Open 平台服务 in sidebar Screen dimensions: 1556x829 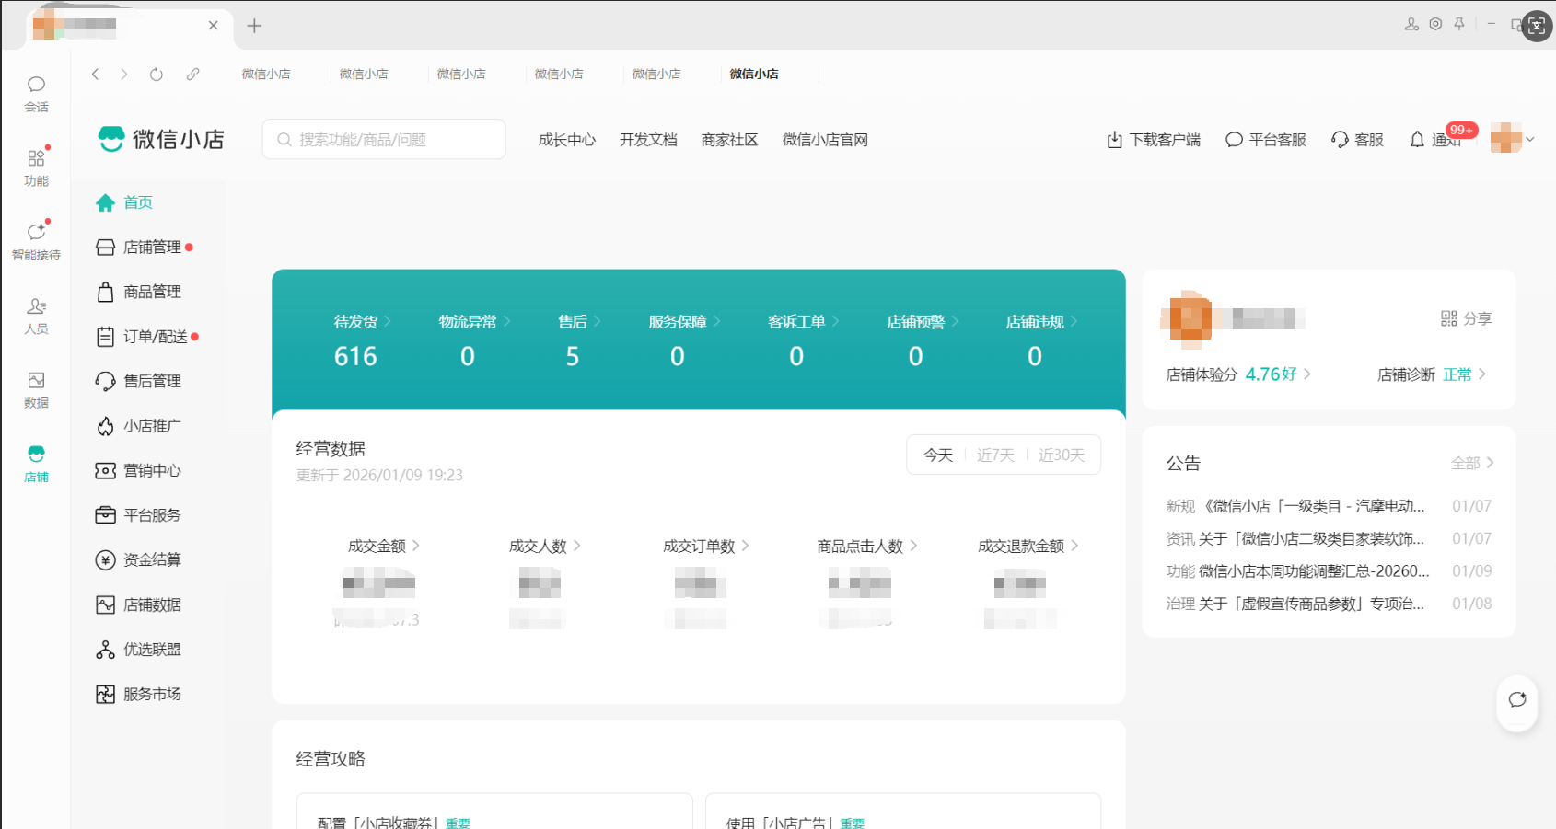pyautogui.click(x=138, y=515)
